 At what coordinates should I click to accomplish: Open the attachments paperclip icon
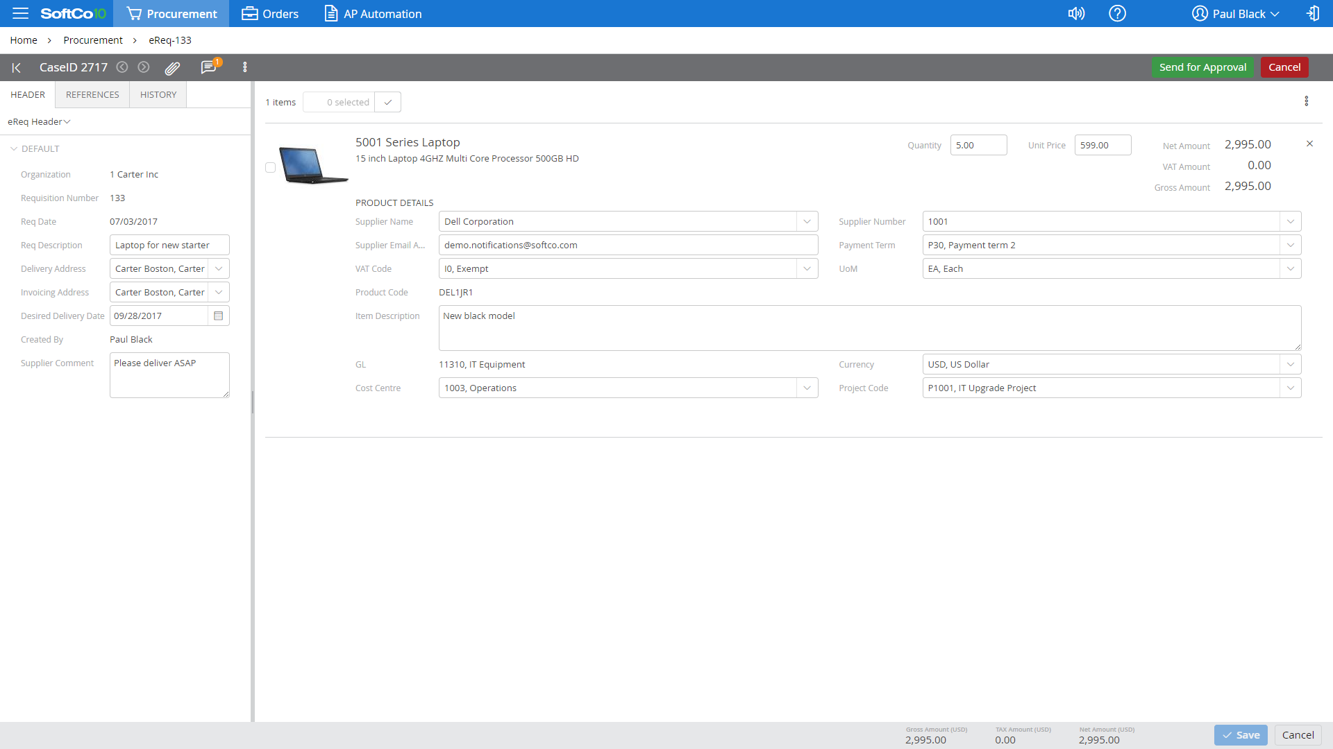(172, 67)
